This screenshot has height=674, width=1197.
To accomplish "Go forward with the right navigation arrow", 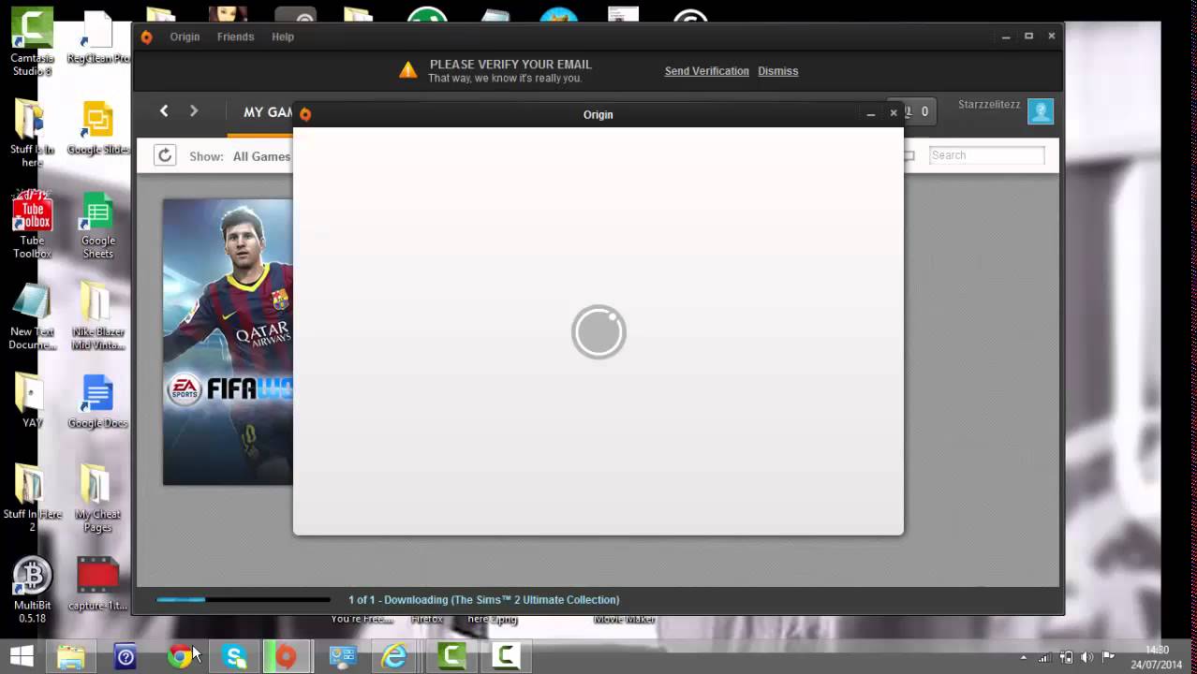I will (x=194, y=111).
